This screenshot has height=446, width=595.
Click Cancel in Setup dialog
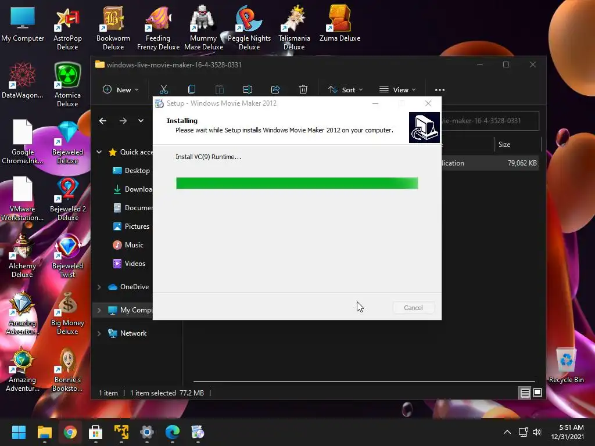413,308
